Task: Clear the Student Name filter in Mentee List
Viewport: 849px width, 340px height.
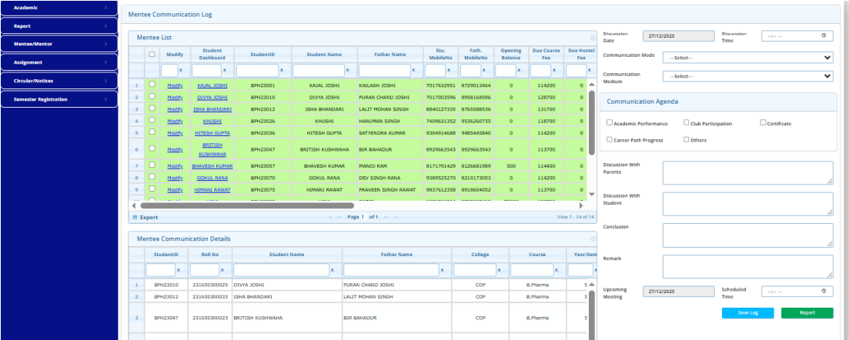Action: pos(349,71)
